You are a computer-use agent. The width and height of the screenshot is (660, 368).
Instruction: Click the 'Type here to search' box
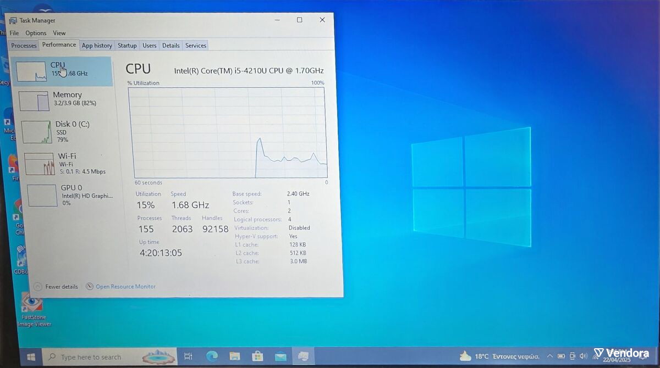pos(110,357)
